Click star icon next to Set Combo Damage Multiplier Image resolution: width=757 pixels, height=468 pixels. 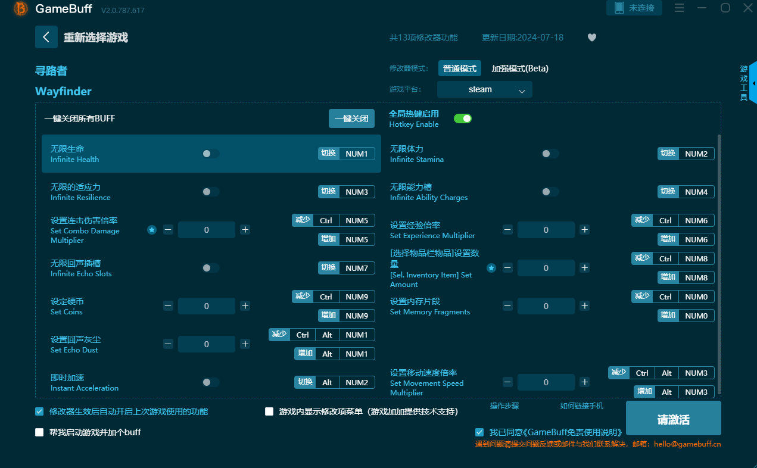tap(152, 230)
